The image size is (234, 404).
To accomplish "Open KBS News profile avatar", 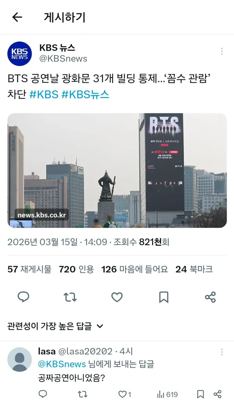I will (19, 54).
